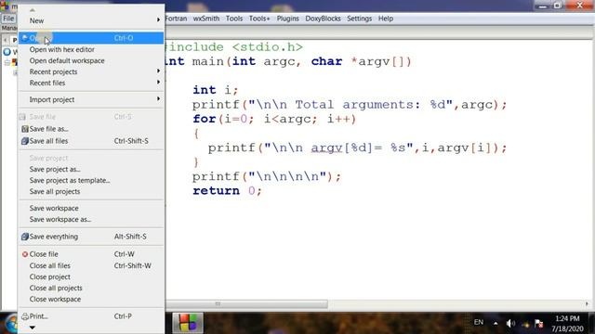Click the floppy icon beside Save file as

[25, 129]
